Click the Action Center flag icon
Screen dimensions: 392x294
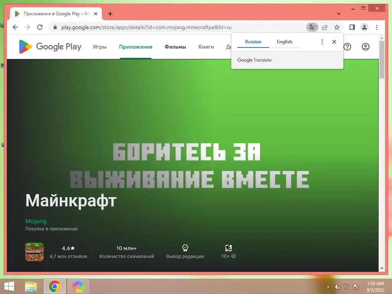pyautogui.click(x=356, y=287)
